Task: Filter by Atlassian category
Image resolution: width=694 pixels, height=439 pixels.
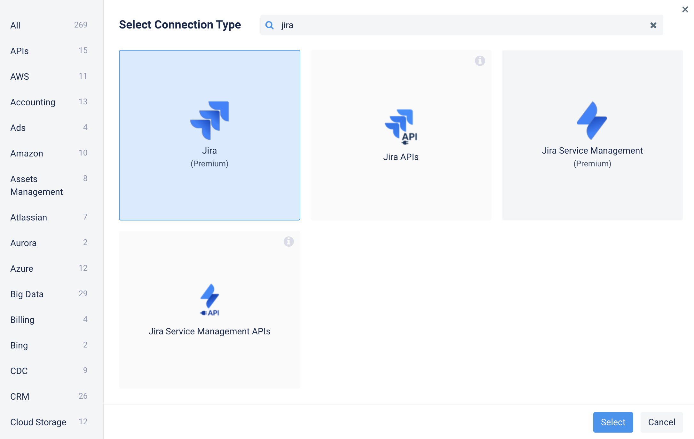Action: [x=49, y=217]
